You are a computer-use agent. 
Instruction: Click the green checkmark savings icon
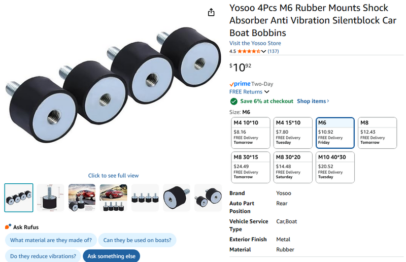tap(233, 101)
